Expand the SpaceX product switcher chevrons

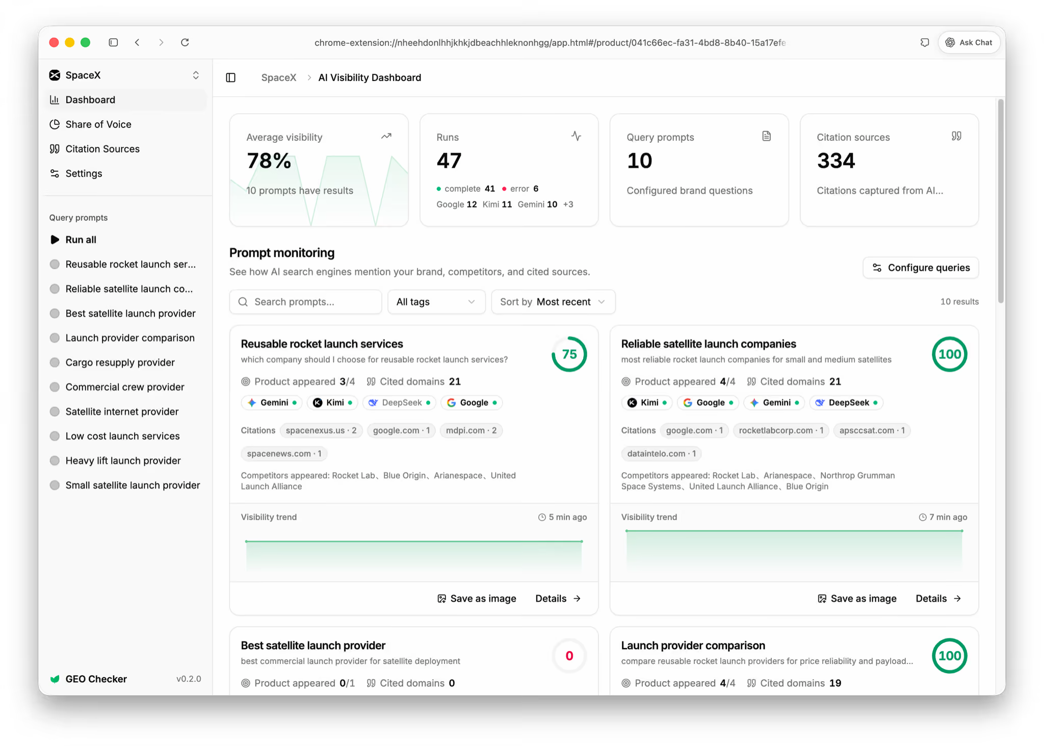pyautogui.click(x=196, y=75)
